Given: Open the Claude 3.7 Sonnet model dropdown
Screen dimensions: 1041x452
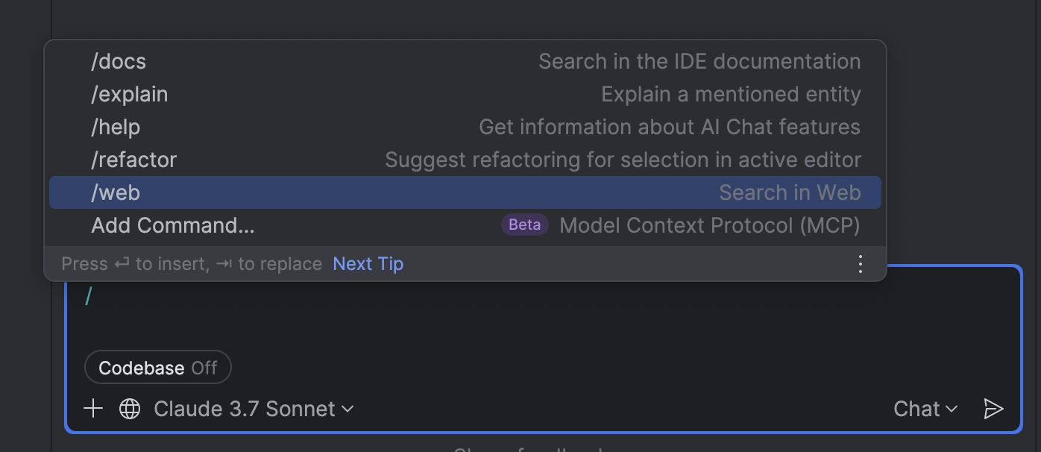Looking at the screenshot, I should click(x=245, y=409).
